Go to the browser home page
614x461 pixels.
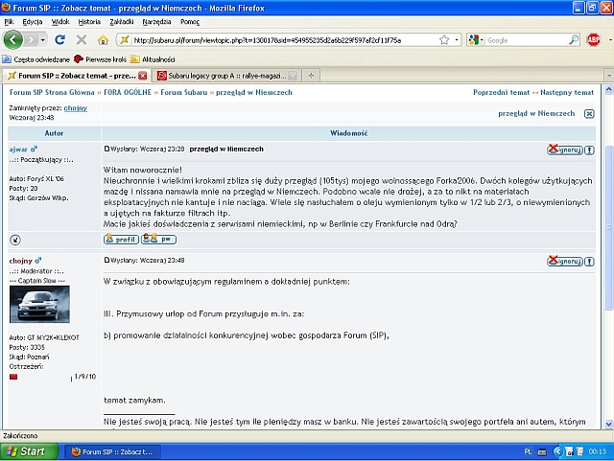coord(104,40)
